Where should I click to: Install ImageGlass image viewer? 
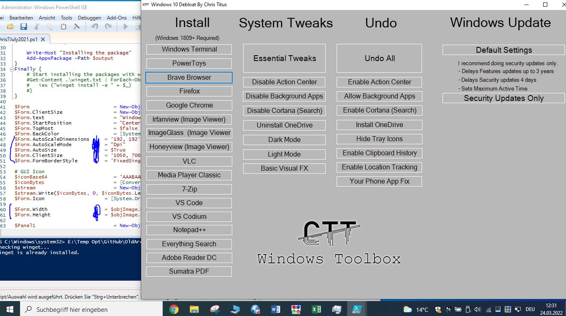point(189,133)
